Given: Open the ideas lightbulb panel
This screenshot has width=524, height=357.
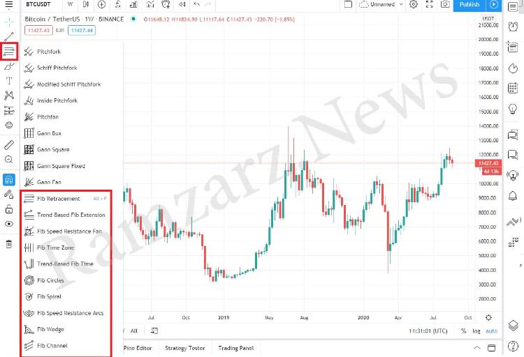Looking at the screenshot, I should 513,109.
